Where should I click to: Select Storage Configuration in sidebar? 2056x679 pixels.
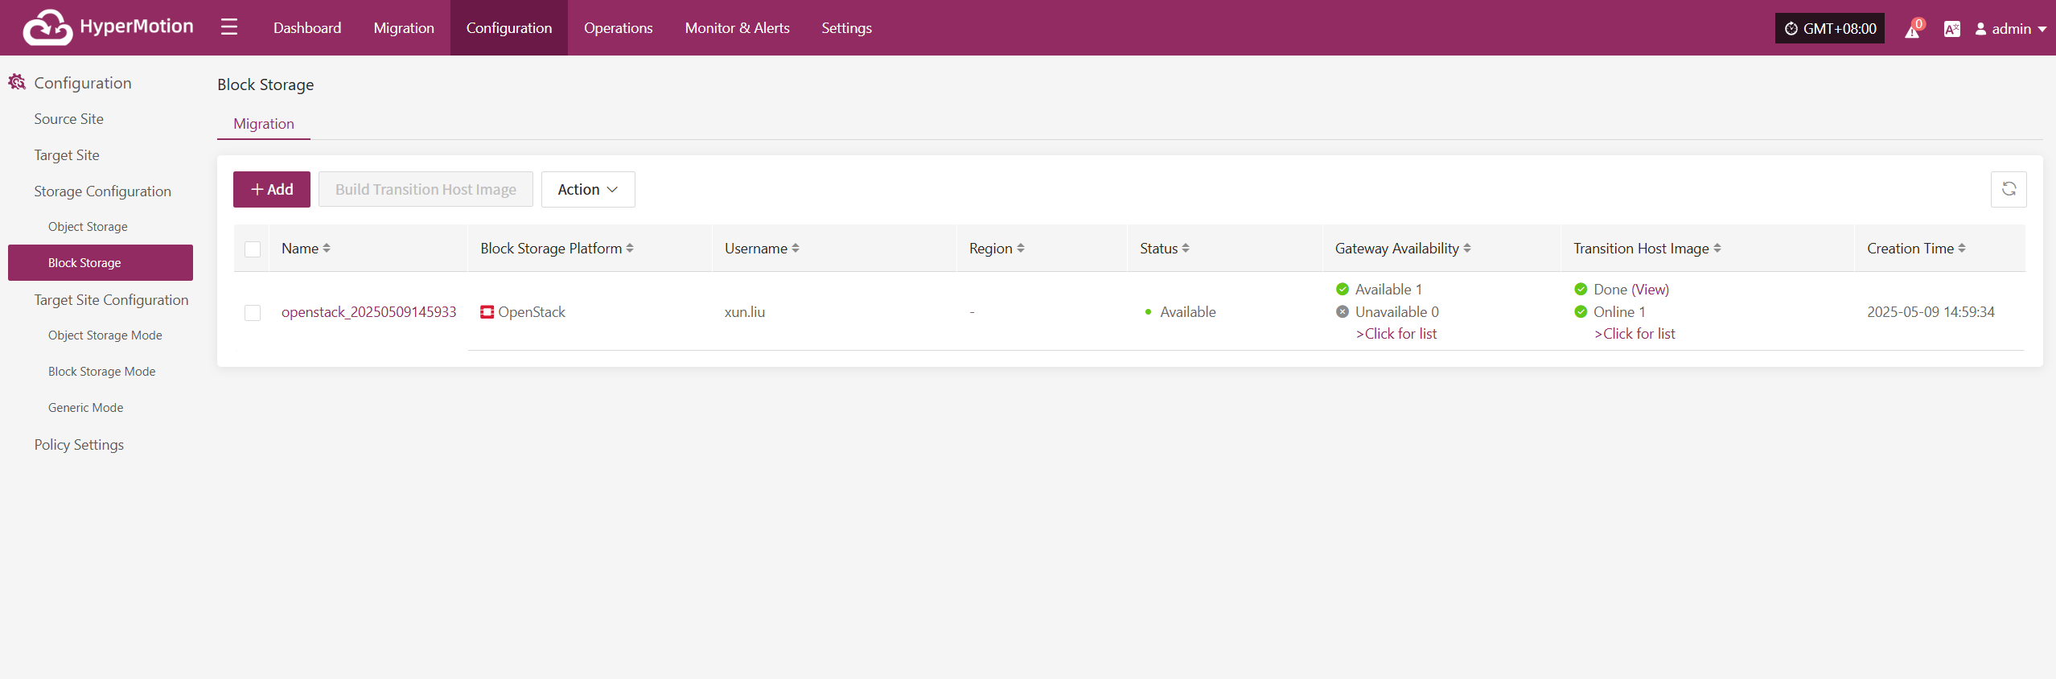pos(103,191)
